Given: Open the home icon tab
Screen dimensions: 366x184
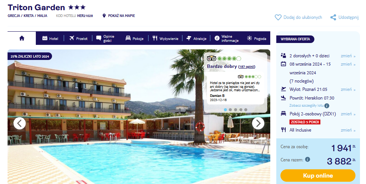Looking at the screenshot, I should 22,38.
